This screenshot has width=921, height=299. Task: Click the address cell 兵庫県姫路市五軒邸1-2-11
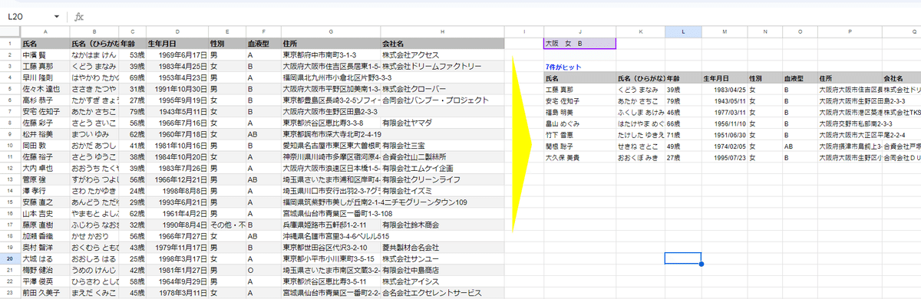click(x=330, y=225)
